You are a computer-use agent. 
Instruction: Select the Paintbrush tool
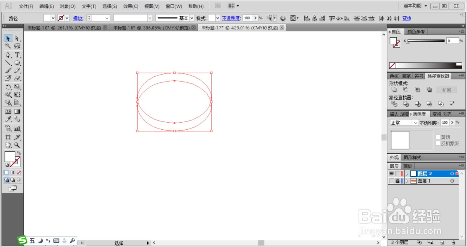coord(8,70)
